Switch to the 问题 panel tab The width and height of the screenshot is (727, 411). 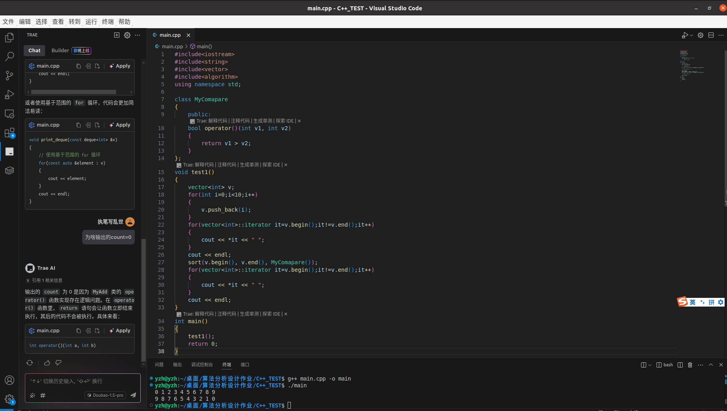(x=159, y=365)
